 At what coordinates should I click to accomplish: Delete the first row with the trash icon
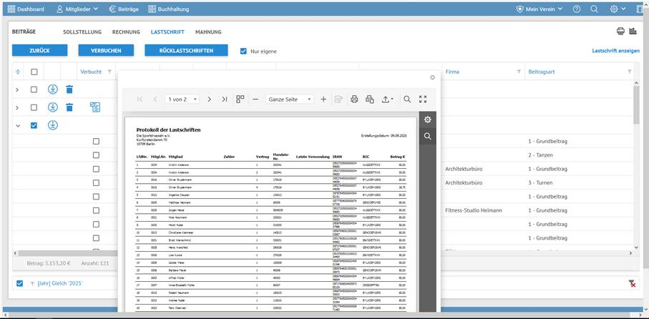69,89
